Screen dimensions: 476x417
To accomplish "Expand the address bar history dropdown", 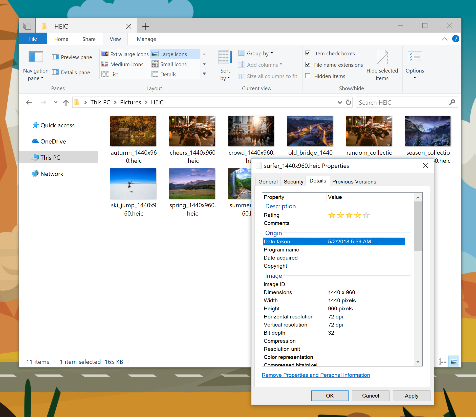I will [340, 102].
